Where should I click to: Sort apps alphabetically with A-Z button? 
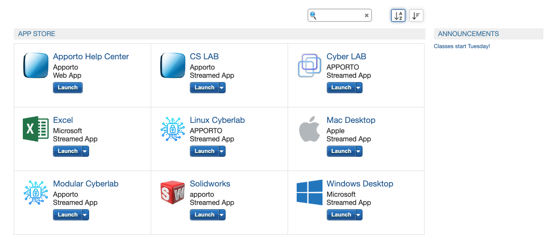click(x=398, y=16)
